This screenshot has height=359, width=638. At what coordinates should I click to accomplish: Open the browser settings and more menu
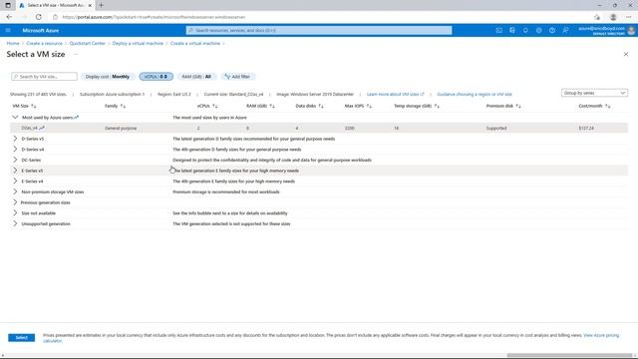point(629,17)
